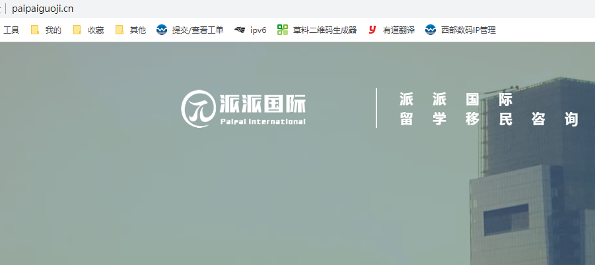
Task: Open the 其他 bookmarks folder label
Action: tap(138, 30)
